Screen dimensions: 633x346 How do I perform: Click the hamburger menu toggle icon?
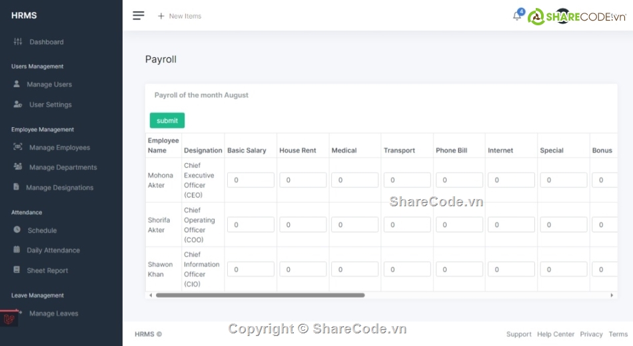[x=139, y=16]
